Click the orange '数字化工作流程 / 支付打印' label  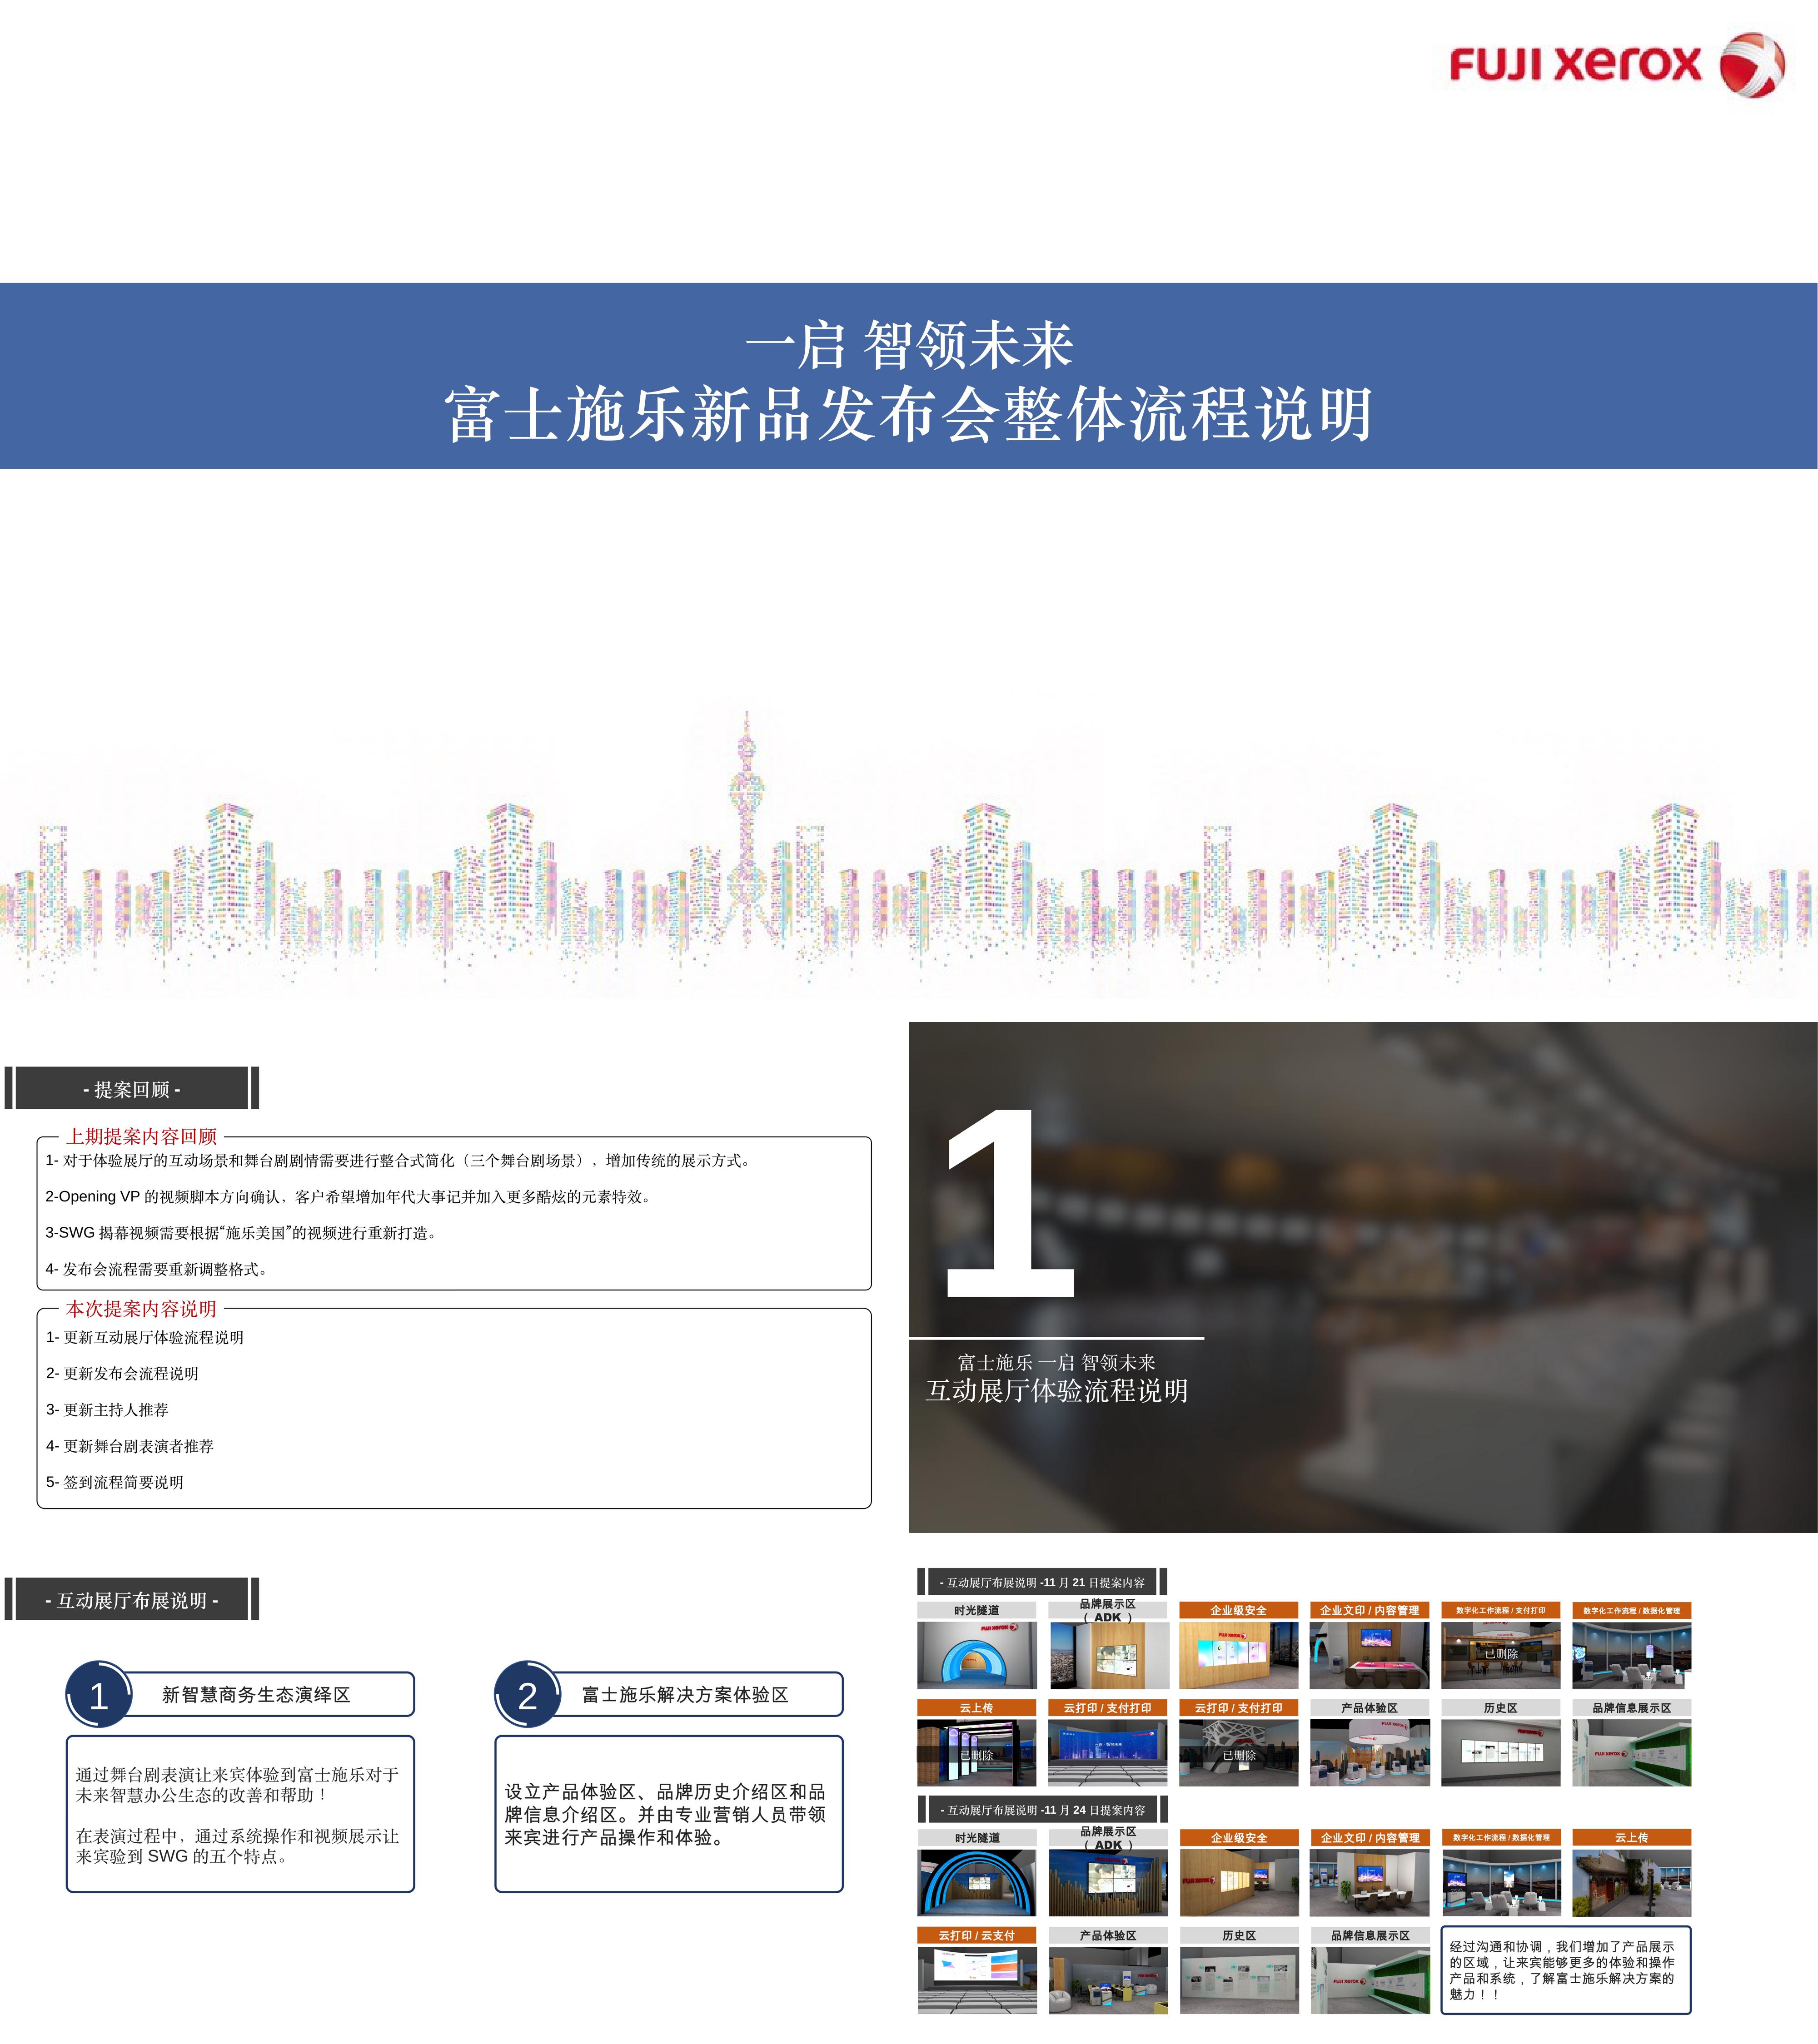tap(1501, 1610)
